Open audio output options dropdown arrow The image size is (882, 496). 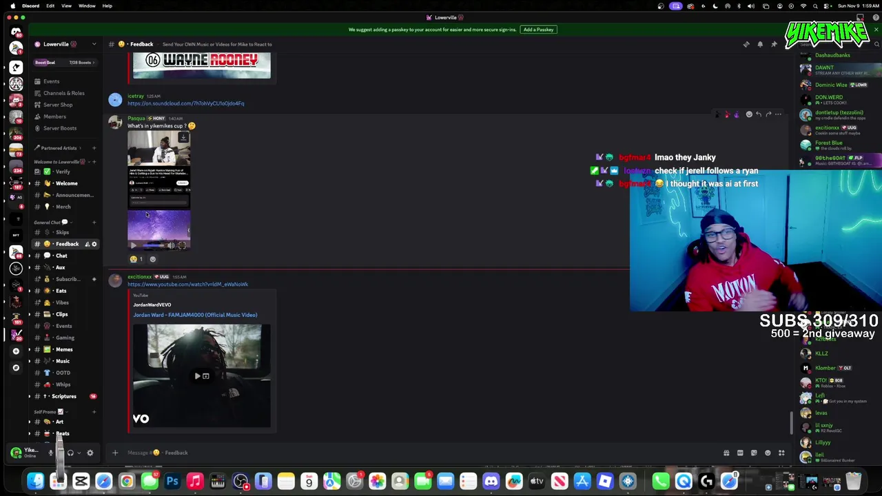79,453
